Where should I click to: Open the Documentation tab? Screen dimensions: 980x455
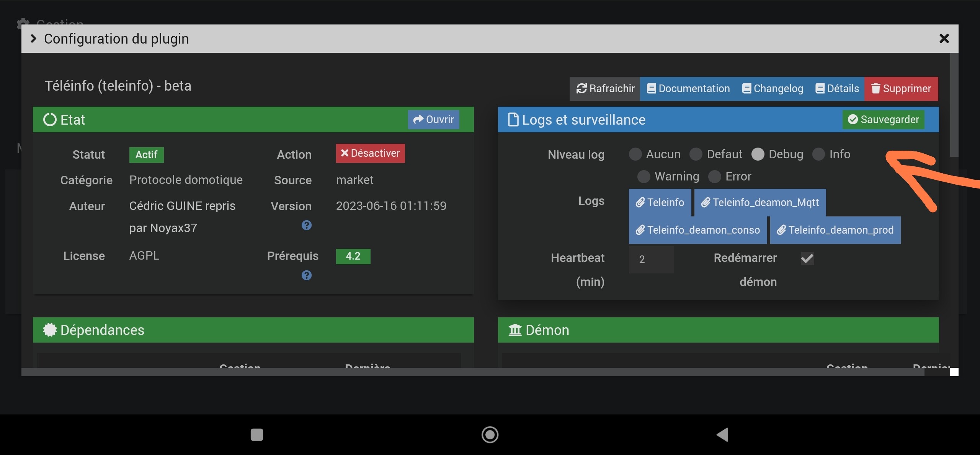pyautogui.click(x=688, y=89)
